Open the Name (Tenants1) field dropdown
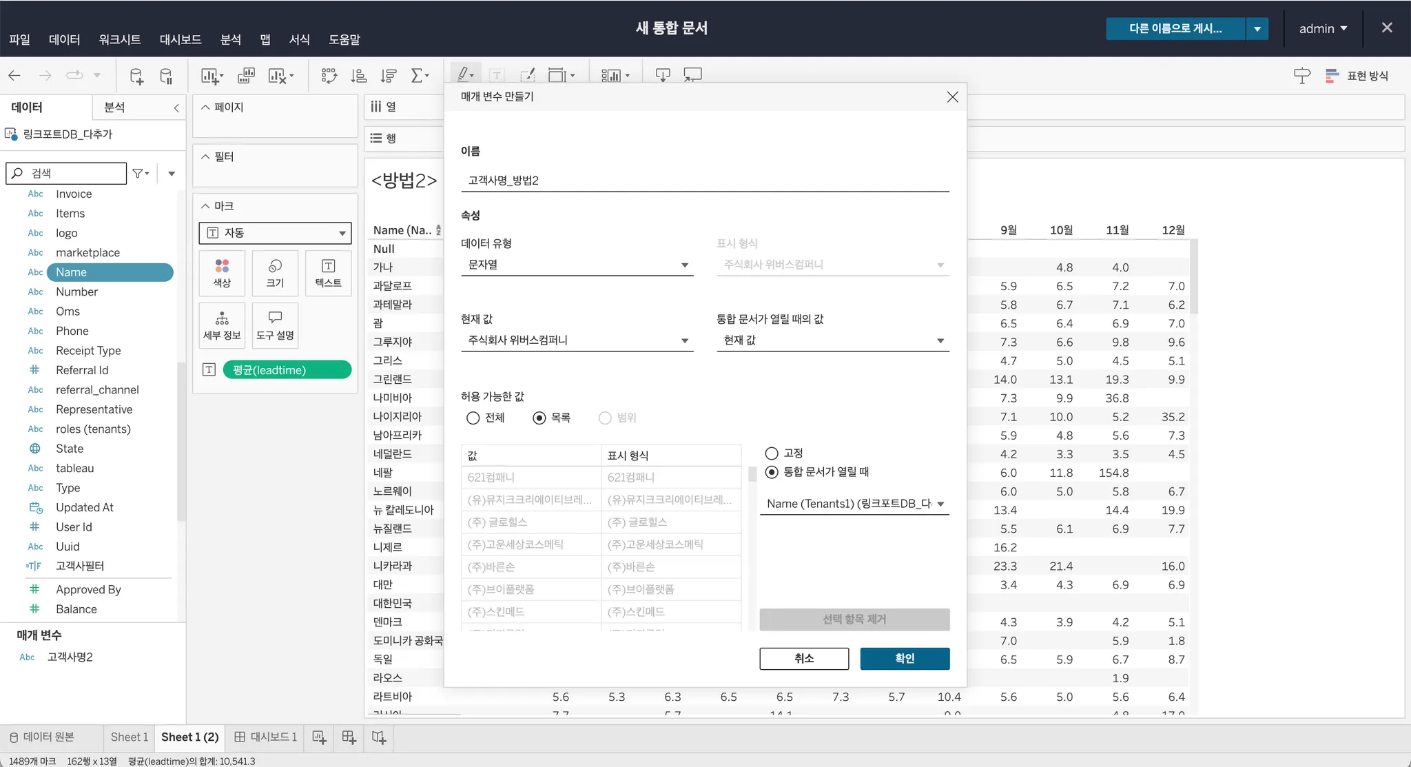The image size is (1411, 767). tap(854, 504)
